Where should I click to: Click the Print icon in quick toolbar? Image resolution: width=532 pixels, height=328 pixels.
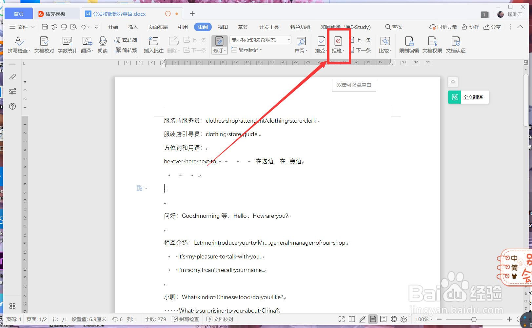pyautogui.click(x=64, y=27)
